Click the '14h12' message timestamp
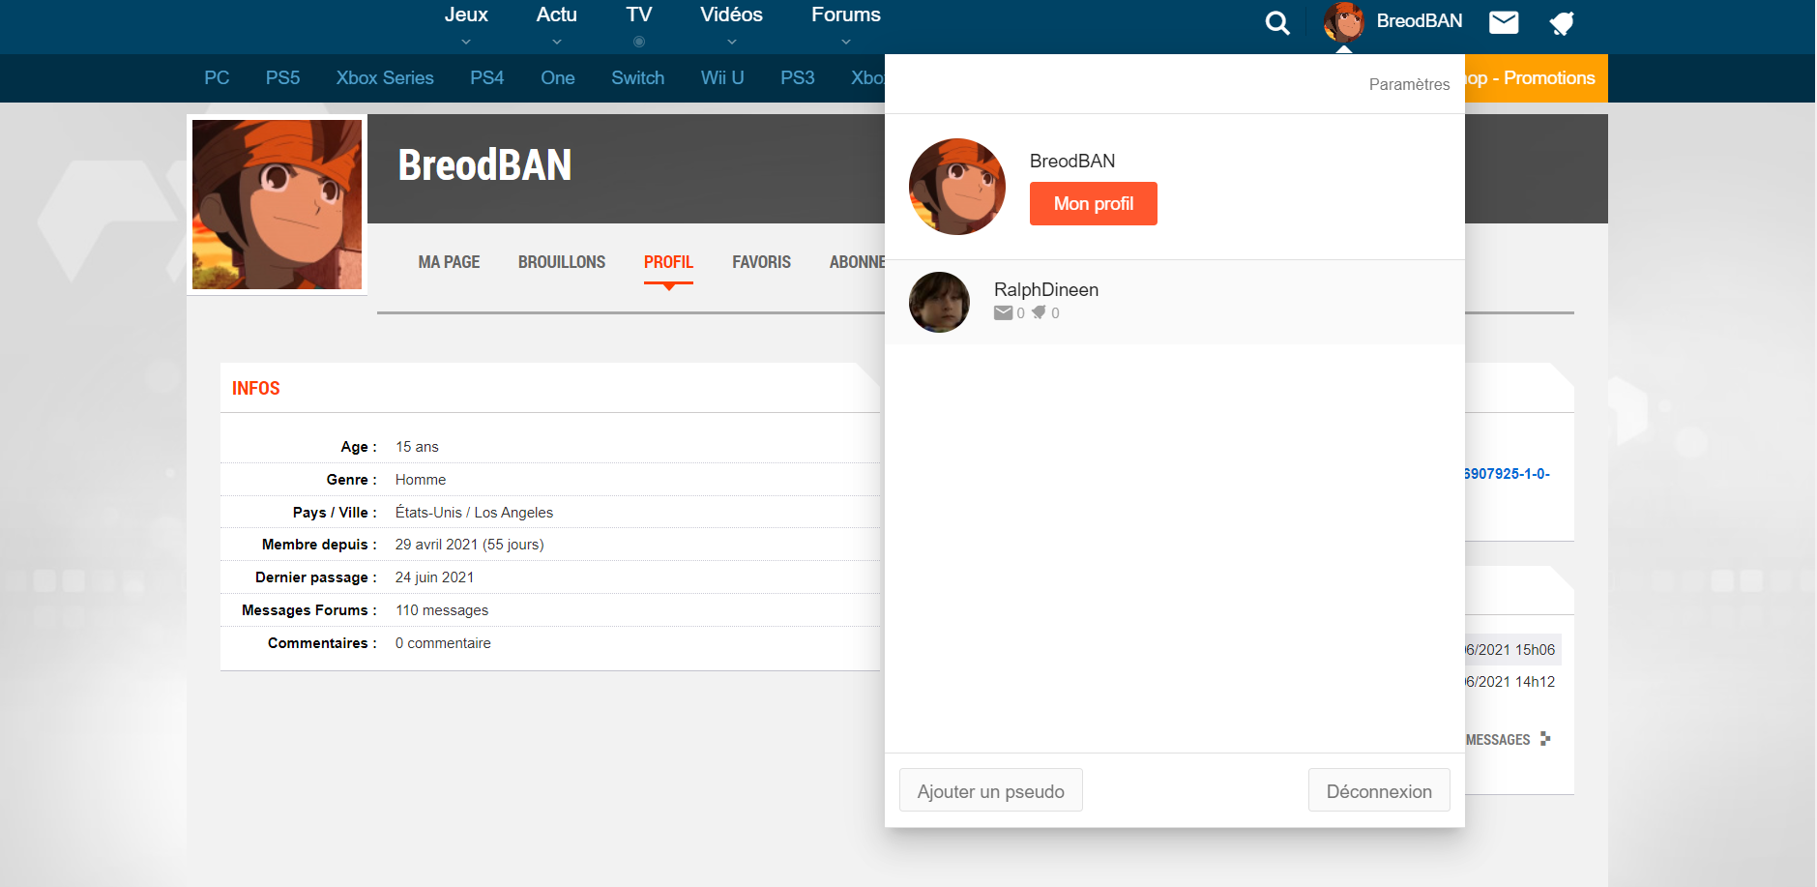This screenshot has width=1817, height=887. [x=1535, y=682]
